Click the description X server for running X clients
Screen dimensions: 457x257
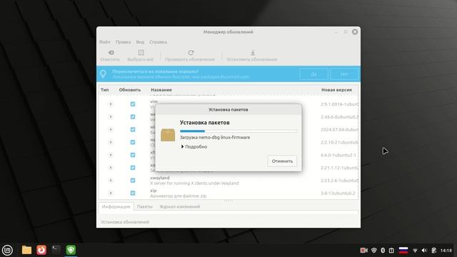tap(194, 183)
